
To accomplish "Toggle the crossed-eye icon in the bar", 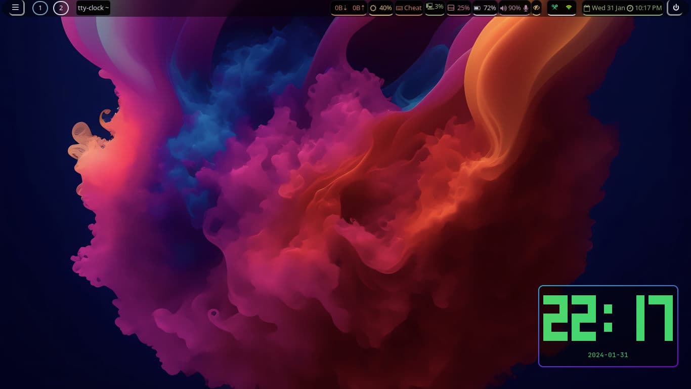I will point(536,8).
